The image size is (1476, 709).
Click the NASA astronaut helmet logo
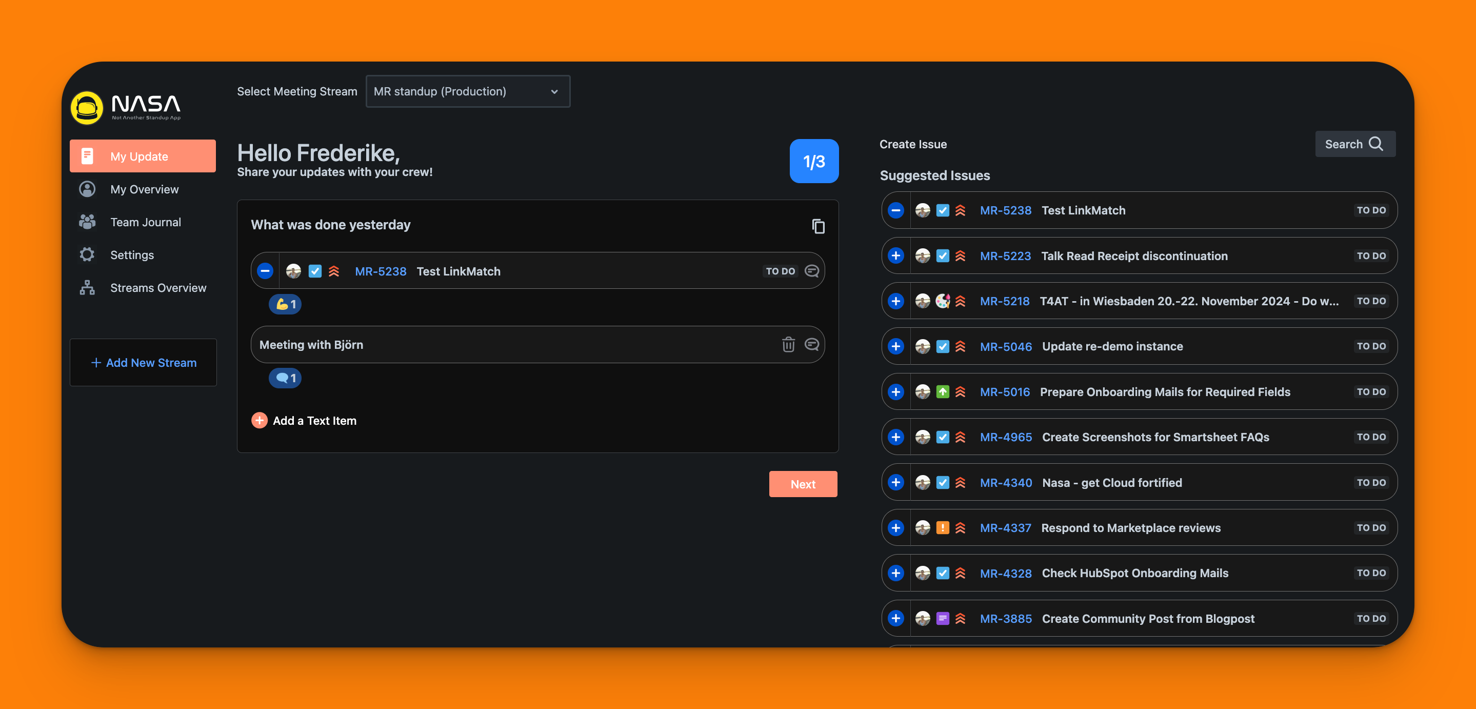coord(87,107)
